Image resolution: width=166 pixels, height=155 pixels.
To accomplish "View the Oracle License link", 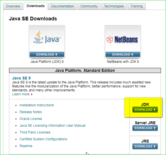I will [31, 119].
